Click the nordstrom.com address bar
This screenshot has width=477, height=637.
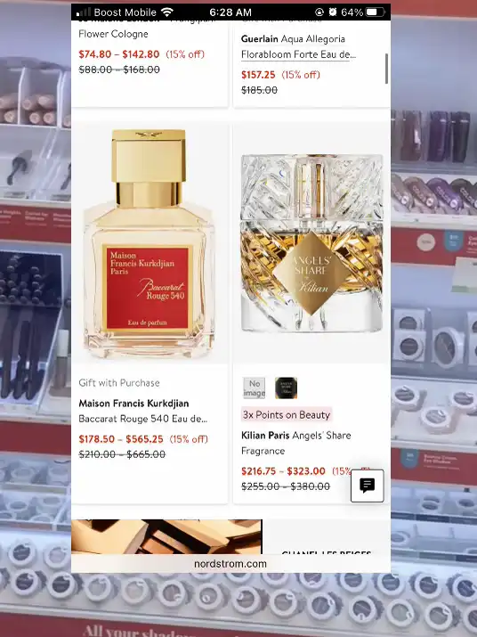pyautogui.click(x=230, y=564)
